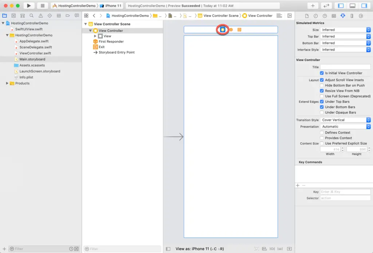
Task: Go back in editor history
Action: (x=94, y=16)
